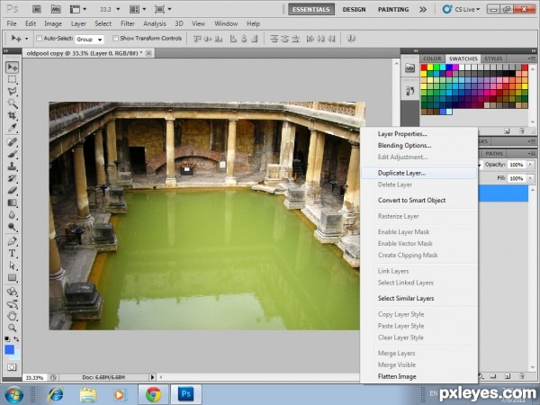Select the Horizontal Type tool

pyautogui.click(x=12, y=253)
